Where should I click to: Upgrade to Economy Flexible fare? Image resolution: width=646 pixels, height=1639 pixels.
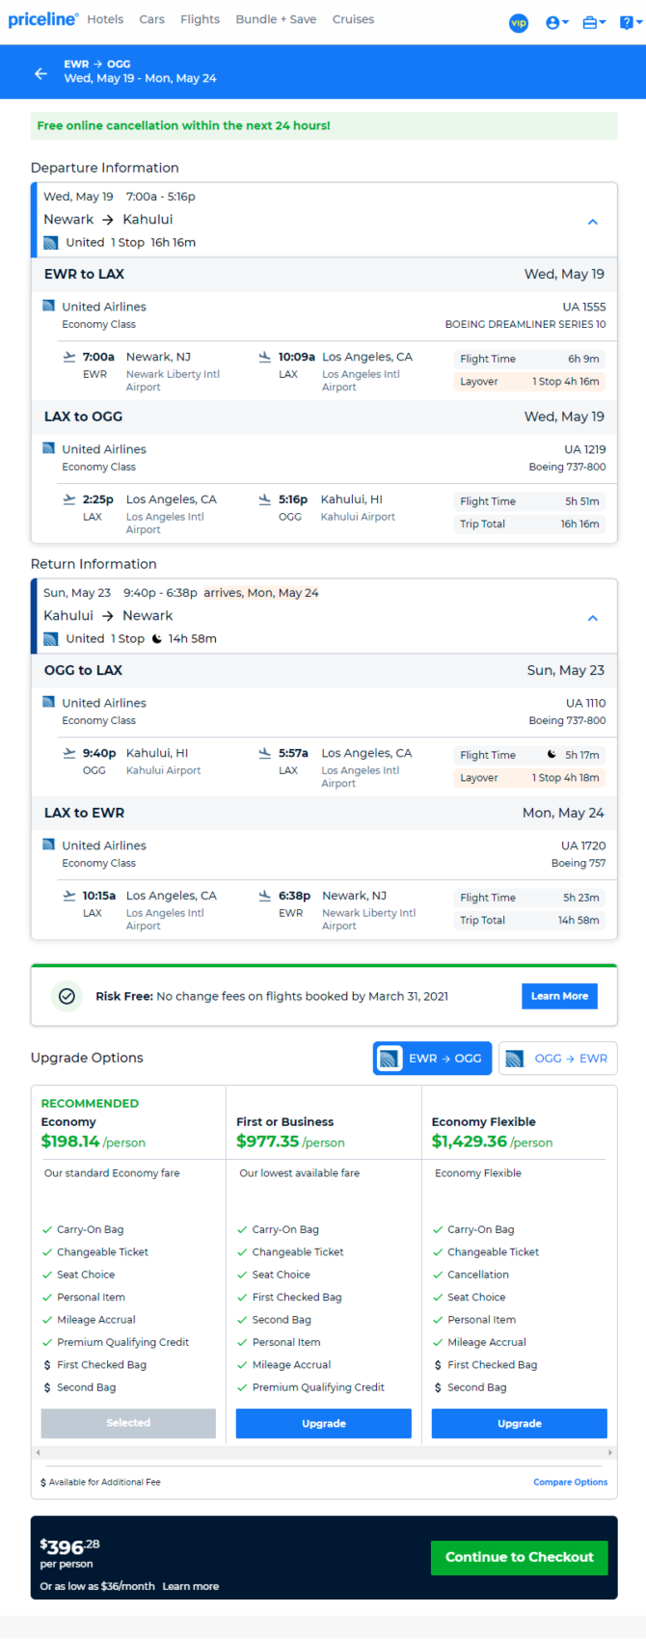click(x=520, y=1423)
